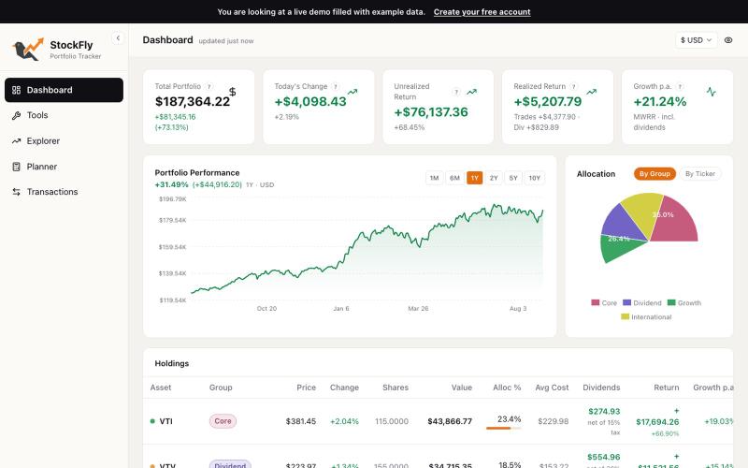Select the 6M chart range
The height and width of the screenshot is (468, 748).
click(x=454, y=178)
